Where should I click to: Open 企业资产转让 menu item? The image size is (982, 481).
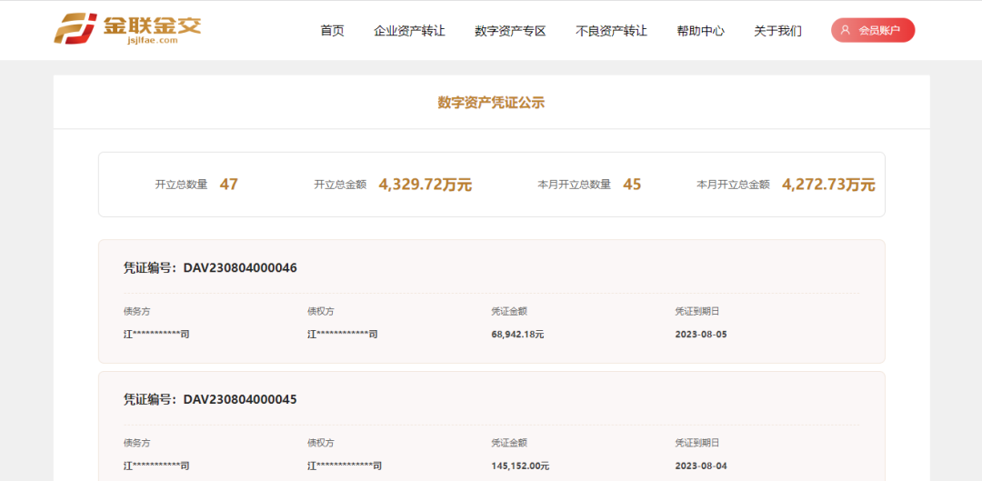click(x=409, y=31)
